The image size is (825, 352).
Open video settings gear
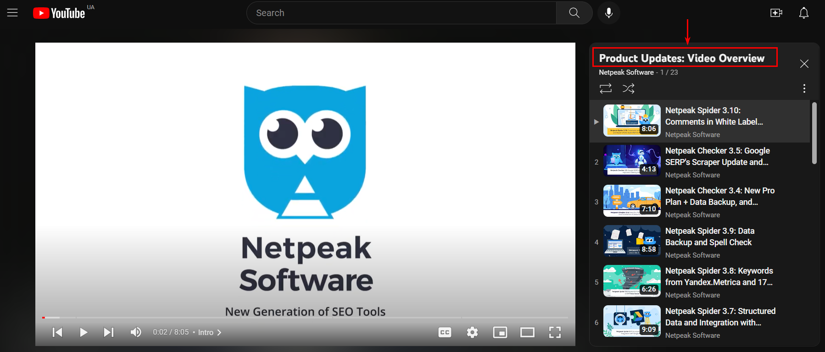coord(472,332)
